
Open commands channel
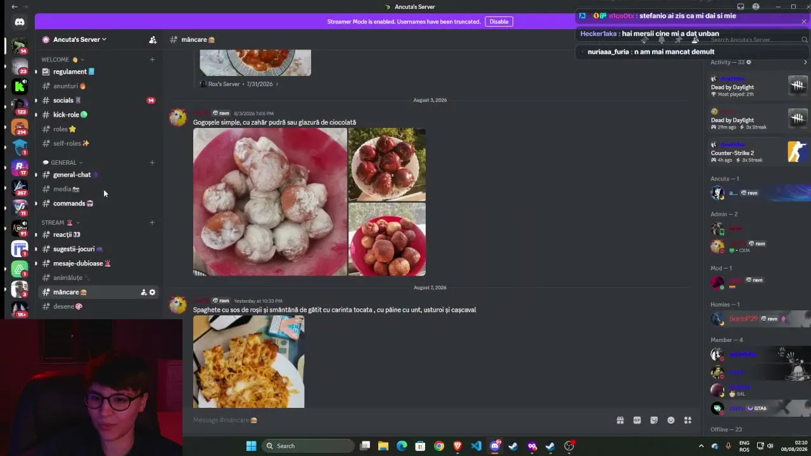[x=98, y=203]
